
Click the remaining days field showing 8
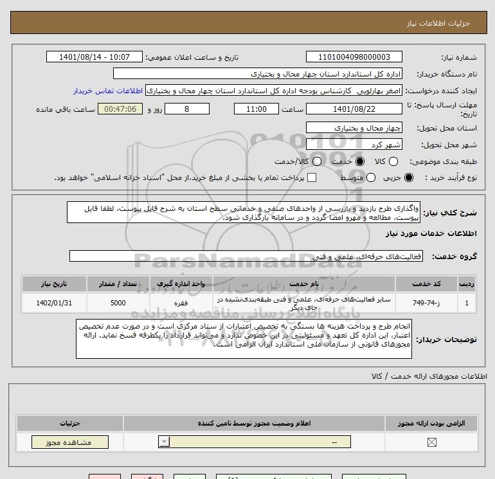click(187, 109)
